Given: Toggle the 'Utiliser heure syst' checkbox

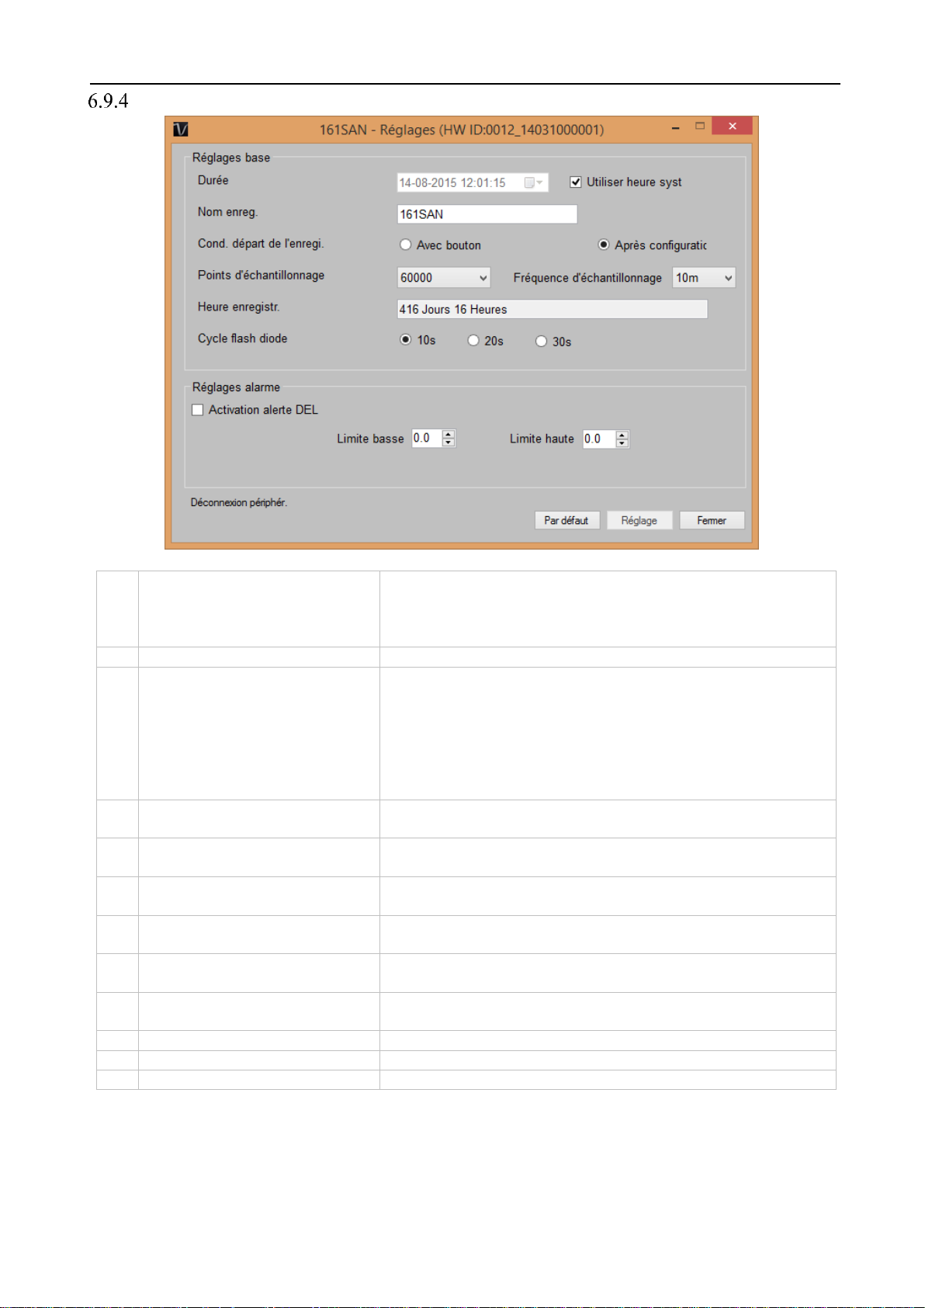Looking at the screenshot, I should 576,182.
